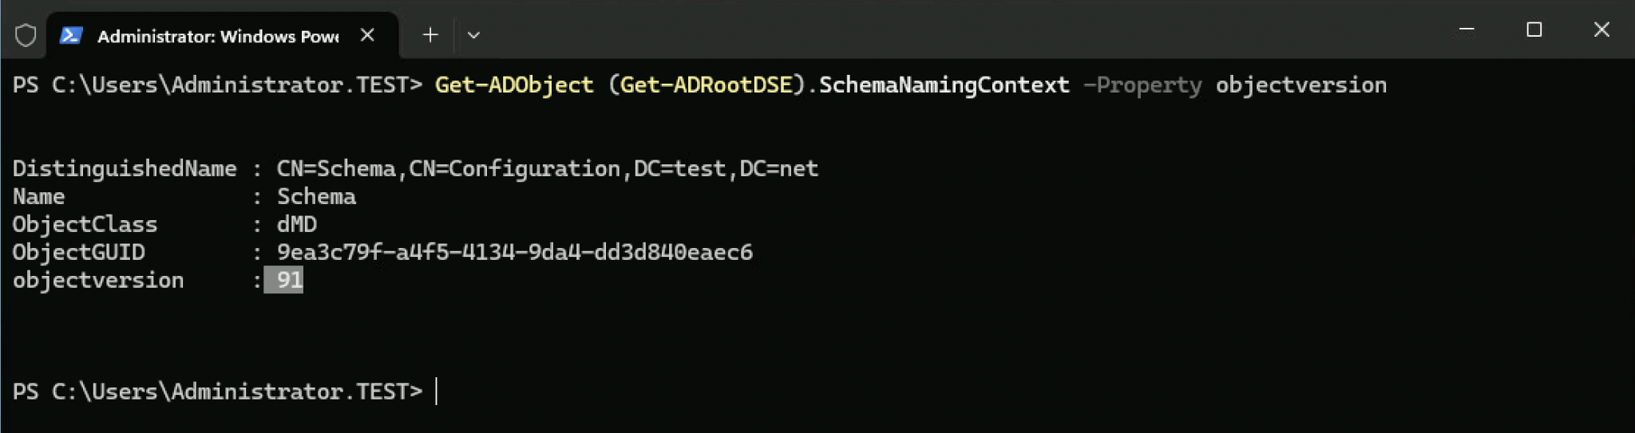Select the Administrator: Windows PowerShell tab
The height and width of the screenshot is (433, 1635).
[x=217, y=36]
